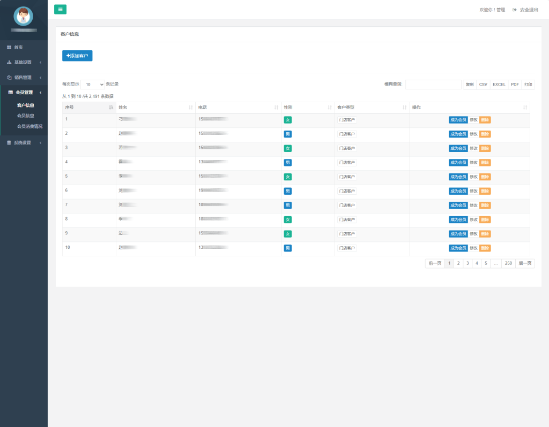Image resolution: width=549 pixels, height=427 pixels.
Task: Click 成为会员 for row 9
Action: (x=458, y=234)
